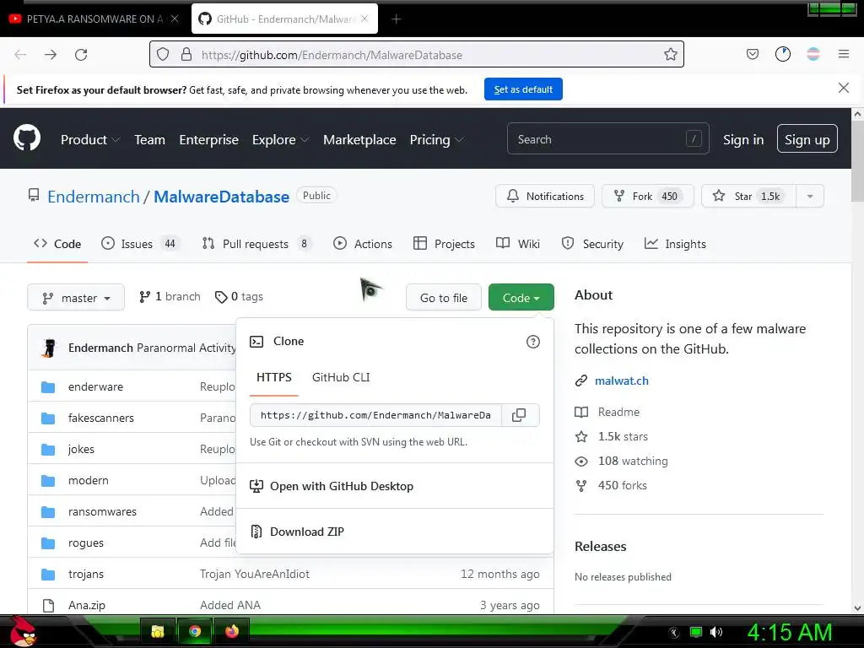Click the GitHub Octocat logo

(27, 138)
